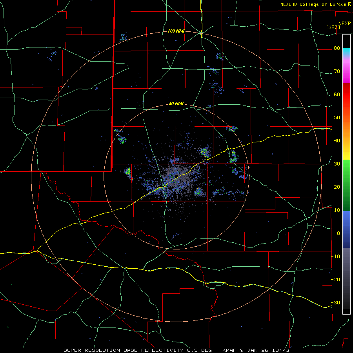Viewport: 353px width, 353px height.
Task: Click the 30 value on the dBZ scale
Action: point(337,164)
